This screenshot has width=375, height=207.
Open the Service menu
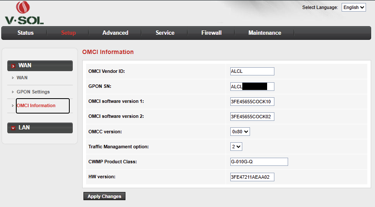pos(165,33)
